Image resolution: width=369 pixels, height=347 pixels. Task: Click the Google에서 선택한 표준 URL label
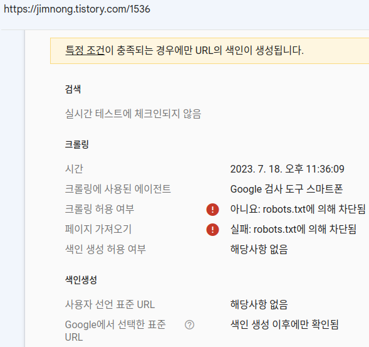point(115,331)
